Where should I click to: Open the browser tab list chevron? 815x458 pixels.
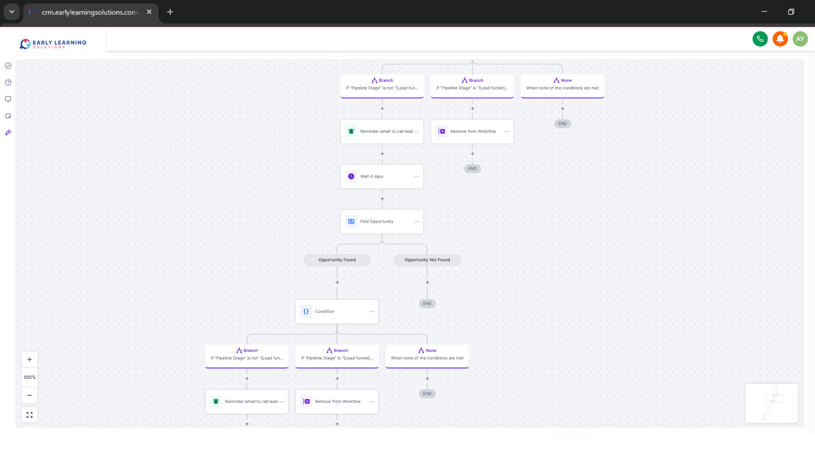(x=11, y=11)
